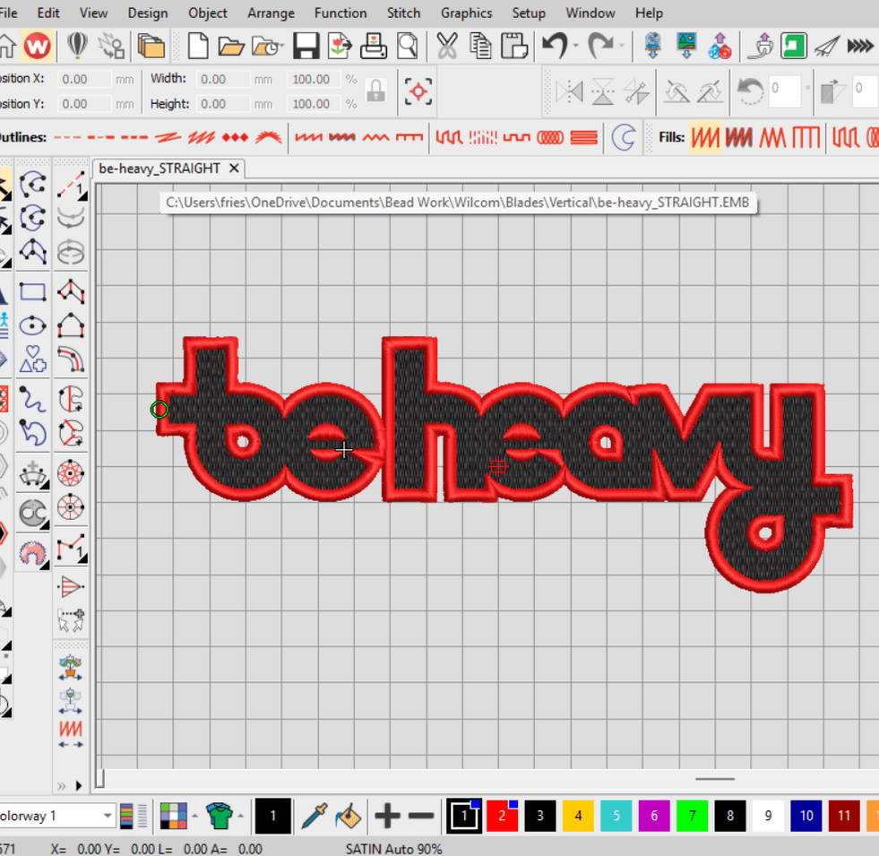Select the Rectangle digitizing tool
The height and width of the screenshot is (856, 879).
33,292
